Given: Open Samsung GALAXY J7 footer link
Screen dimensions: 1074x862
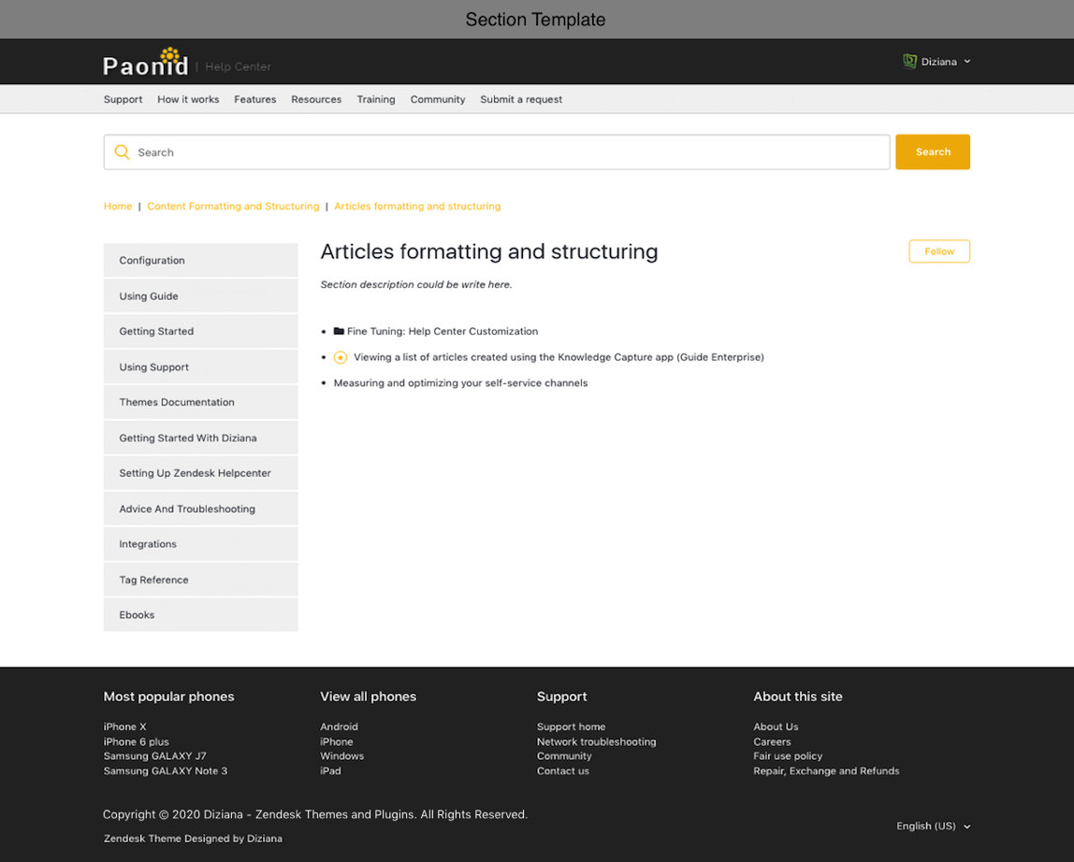Looking at the screenshot, I should [154, 755].
